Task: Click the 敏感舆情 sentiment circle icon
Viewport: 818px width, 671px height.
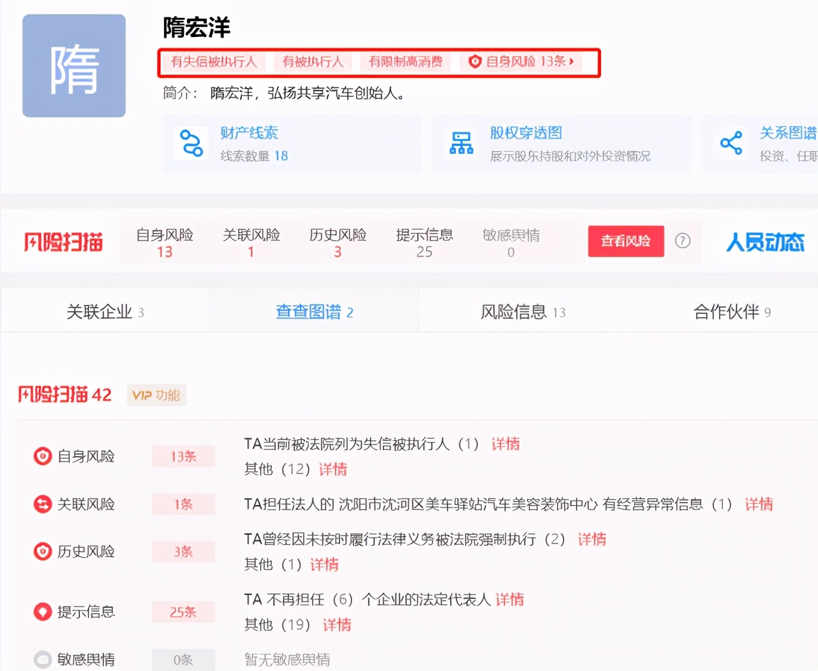Action: pyautogui.click(x=42, y=659)
